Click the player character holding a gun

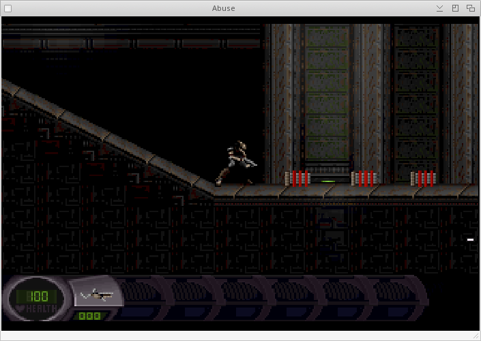coord(236,164)
